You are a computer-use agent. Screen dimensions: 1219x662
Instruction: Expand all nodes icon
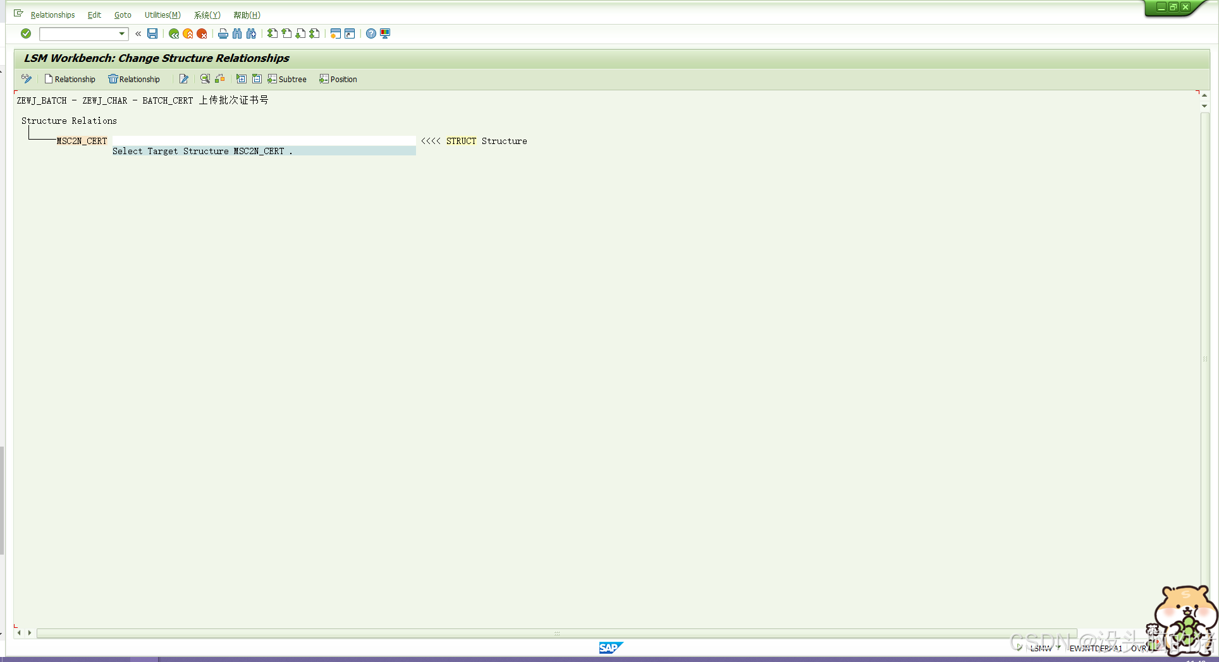point(241,79)
